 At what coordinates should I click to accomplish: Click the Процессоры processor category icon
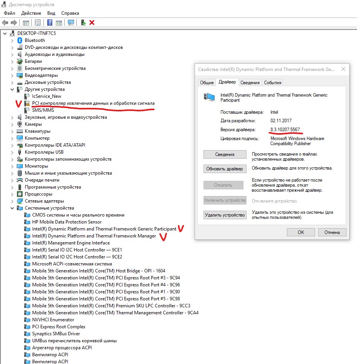pyautogui.click(x=20, y=194)
